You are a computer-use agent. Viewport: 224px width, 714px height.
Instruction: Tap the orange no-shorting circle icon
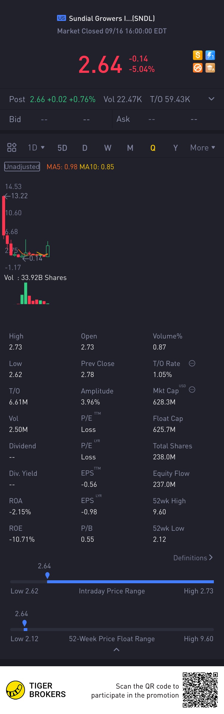pyautogui.click(x=197, y=68)
